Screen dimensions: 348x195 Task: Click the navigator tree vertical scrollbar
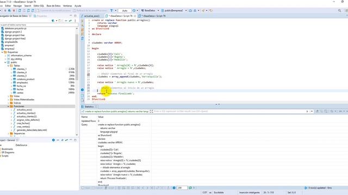coord(77,57)
